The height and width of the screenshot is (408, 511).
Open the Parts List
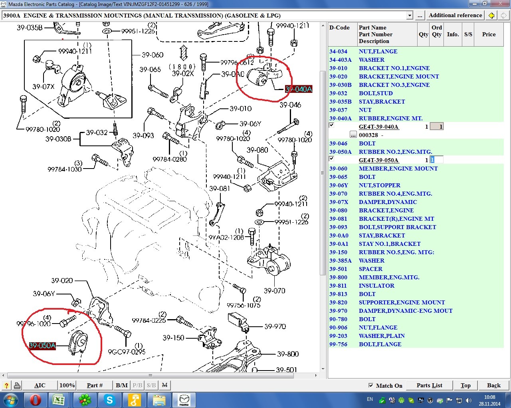click(x=429, y=385)
